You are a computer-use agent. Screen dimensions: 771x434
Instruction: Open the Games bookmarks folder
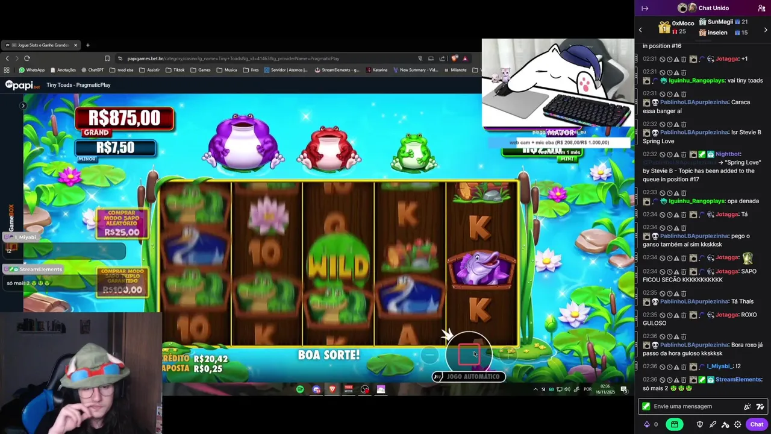200,70
